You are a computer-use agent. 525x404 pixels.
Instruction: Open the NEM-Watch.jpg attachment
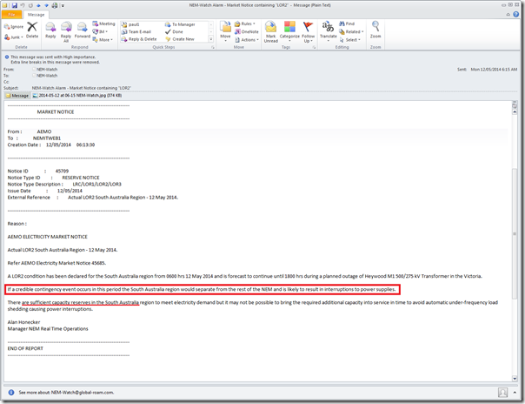[x=77, y=96]
